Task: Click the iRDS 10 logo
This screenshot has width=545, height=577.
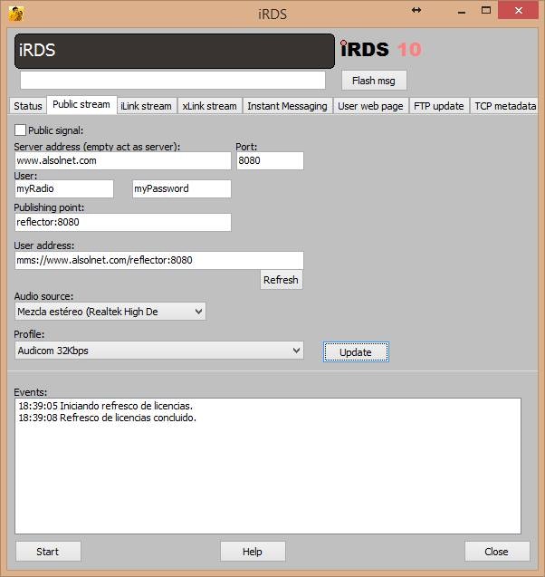Action: pyautogui.click(x=381, y=49)
